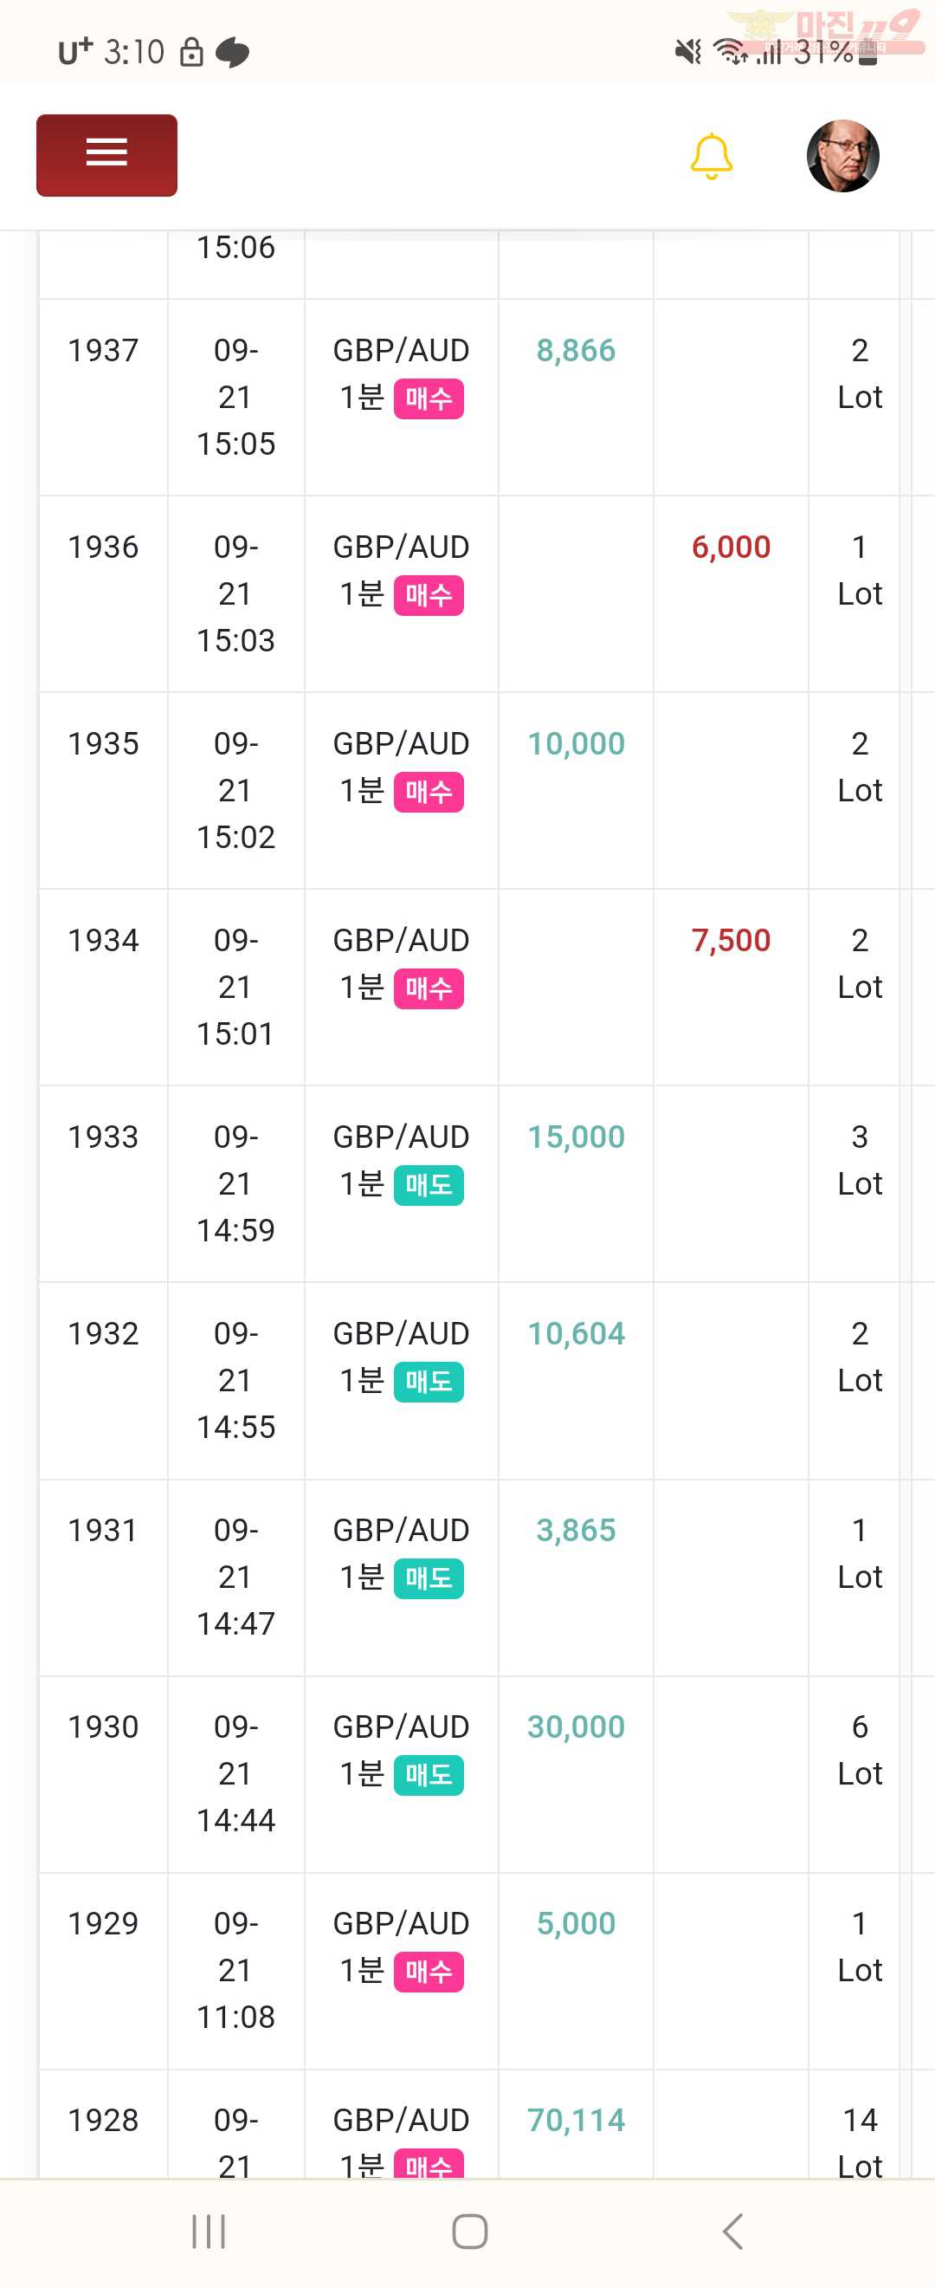
Task: Tap the 매수 badge on row 1929
Action: (x=429, y=1972)
